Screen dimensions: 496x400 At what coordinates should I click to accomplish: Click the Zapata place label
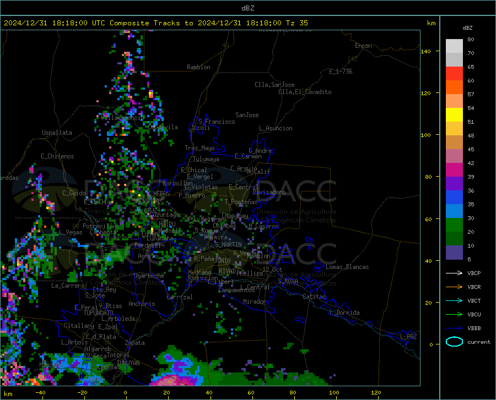[135, 343]
